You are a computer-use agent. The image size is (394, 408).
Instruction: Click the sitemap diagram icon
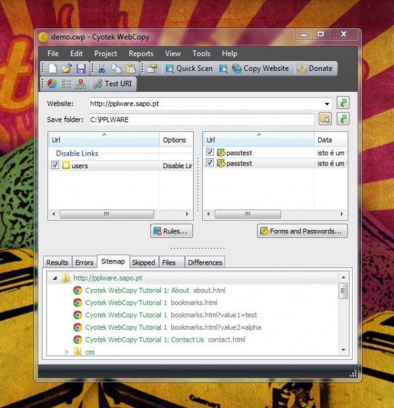point(81,84)
